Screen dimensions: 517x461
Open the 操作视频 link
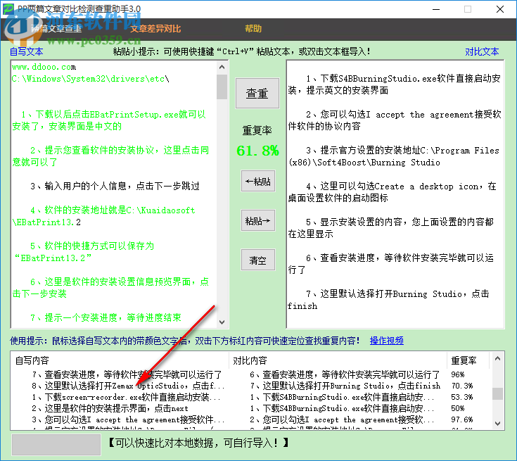pyautogui.click(x=386, y=340)
